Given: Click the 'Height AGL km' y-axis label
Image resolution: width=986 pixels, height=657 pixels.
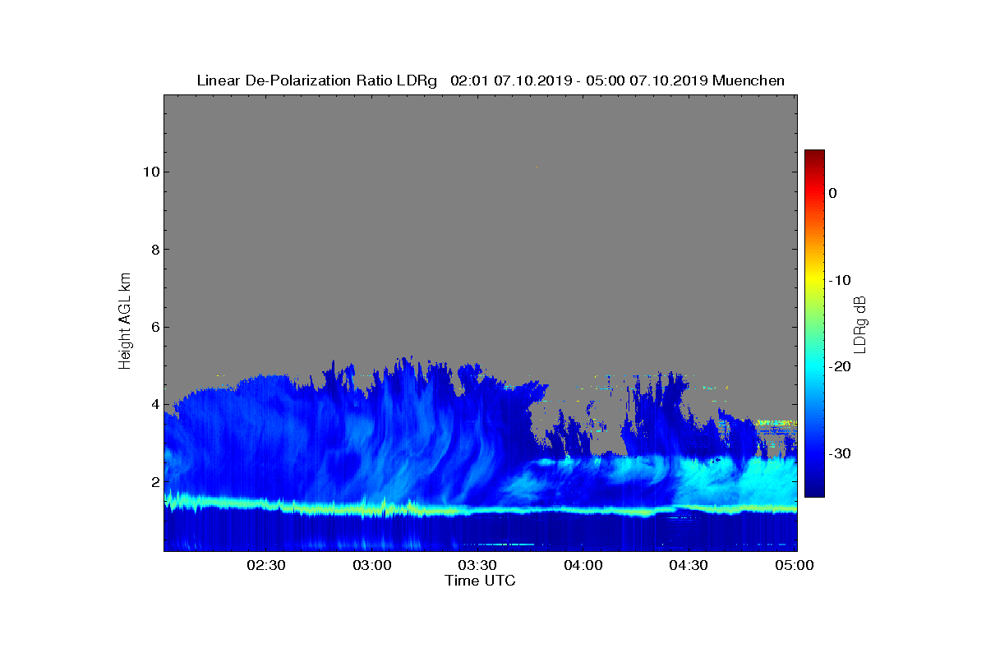Looking at the screenshot, I should [x=125, y=323].
